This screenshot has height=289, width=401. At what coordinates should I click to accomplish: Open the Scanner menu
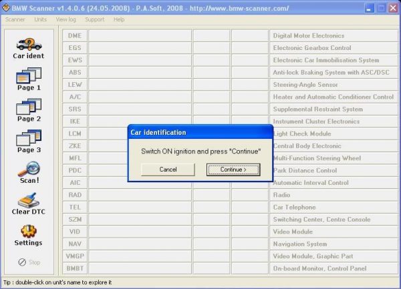tap(15, 19)
